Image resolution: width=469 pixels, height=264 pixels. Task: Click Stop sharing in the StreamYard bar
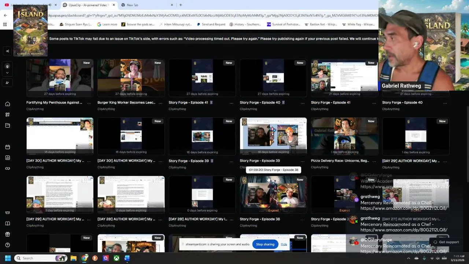[x=265, y=244]
